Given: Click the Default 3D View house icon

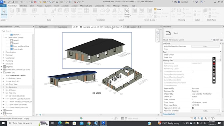Looking at the screenshot, I should tap(61, 2).
